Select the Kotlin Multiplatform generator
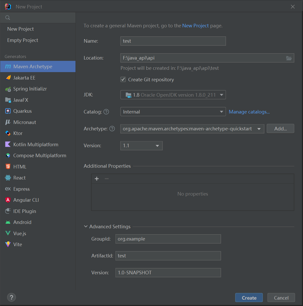This screenshot has height=306, width=303. [x=38, y=144]
